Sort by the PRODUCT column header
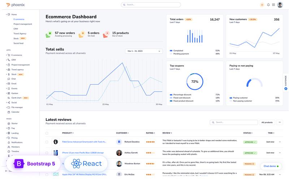This screenshot has width=289, height=179. pyautogui.click(x=68, y=133)
